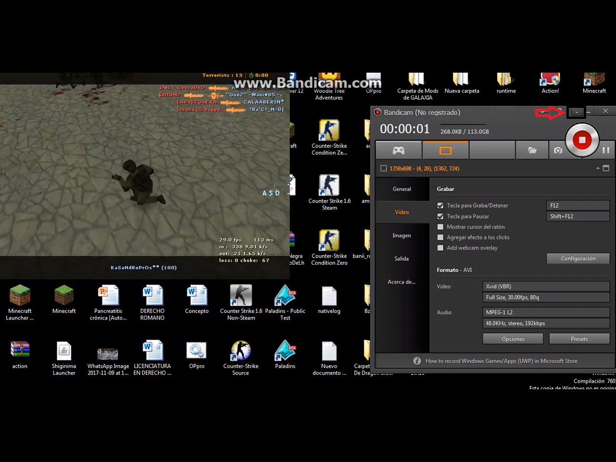Collapse the panel with the small up arrow
Screen dimensions: 616x462
tap(598, 168)
